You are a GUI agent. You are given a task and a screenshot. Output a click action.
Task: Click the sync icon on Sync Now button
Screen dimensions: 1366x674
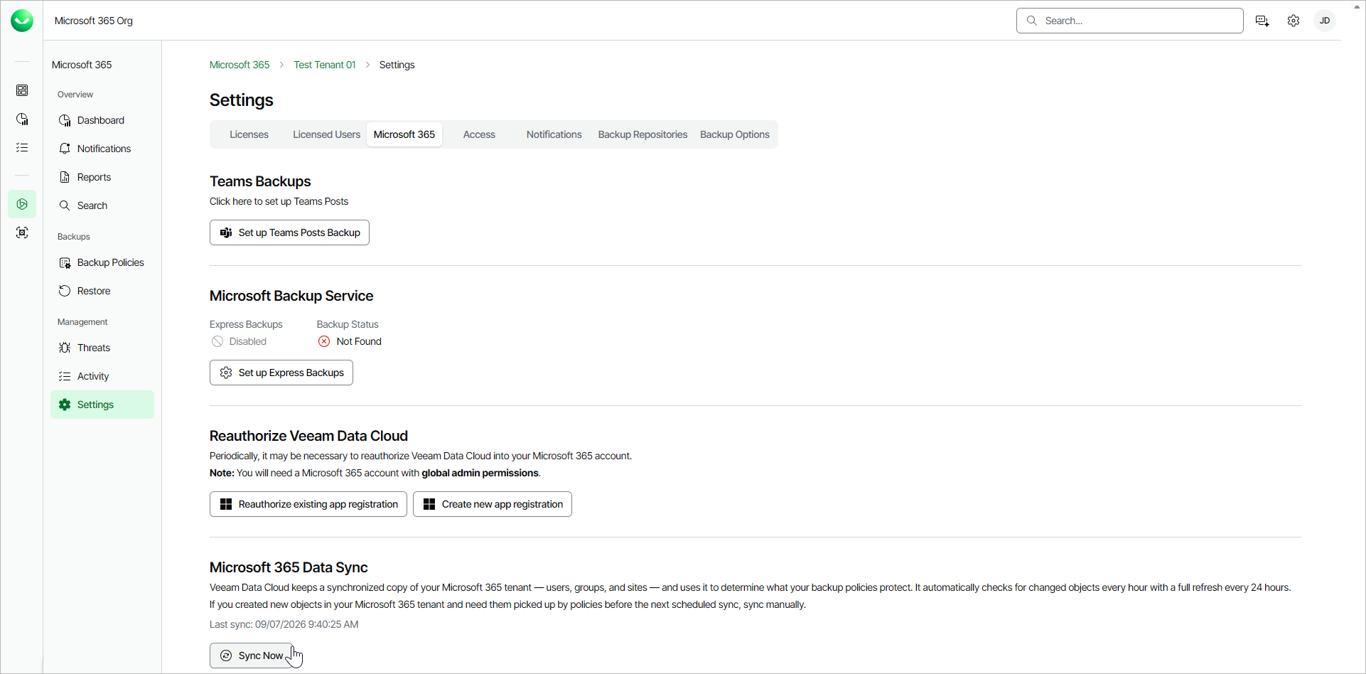coord(226,656)
